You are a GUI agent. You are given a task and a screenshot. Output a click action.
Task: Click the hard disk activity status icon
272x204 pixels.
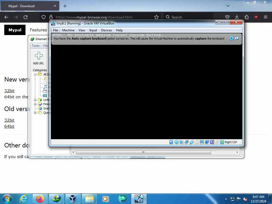tap(171, 142)
